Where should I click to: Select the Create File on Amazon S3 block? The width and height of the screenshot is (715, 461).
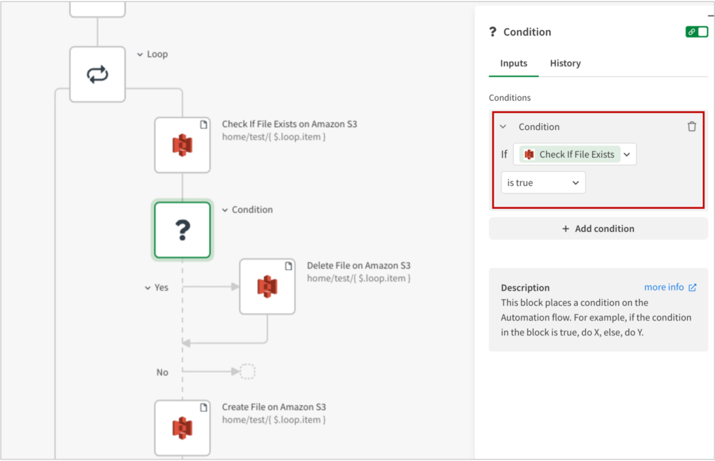[182, 427]
